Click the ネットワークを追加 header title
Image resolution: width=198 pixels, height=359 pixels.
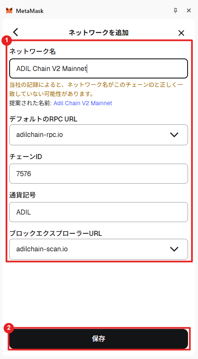[x=98, y=33]
